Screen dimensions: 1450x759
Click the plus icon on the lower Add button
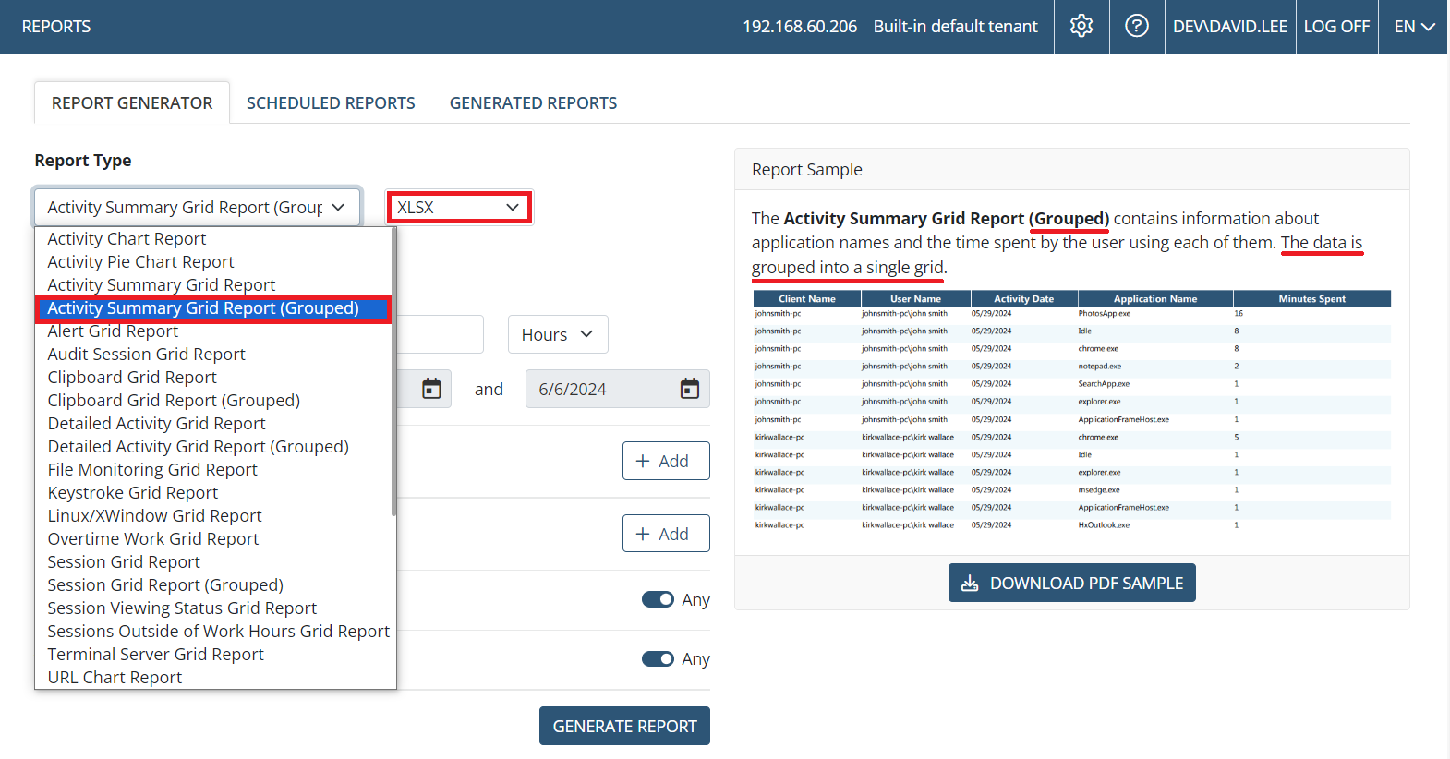[643, 534]
